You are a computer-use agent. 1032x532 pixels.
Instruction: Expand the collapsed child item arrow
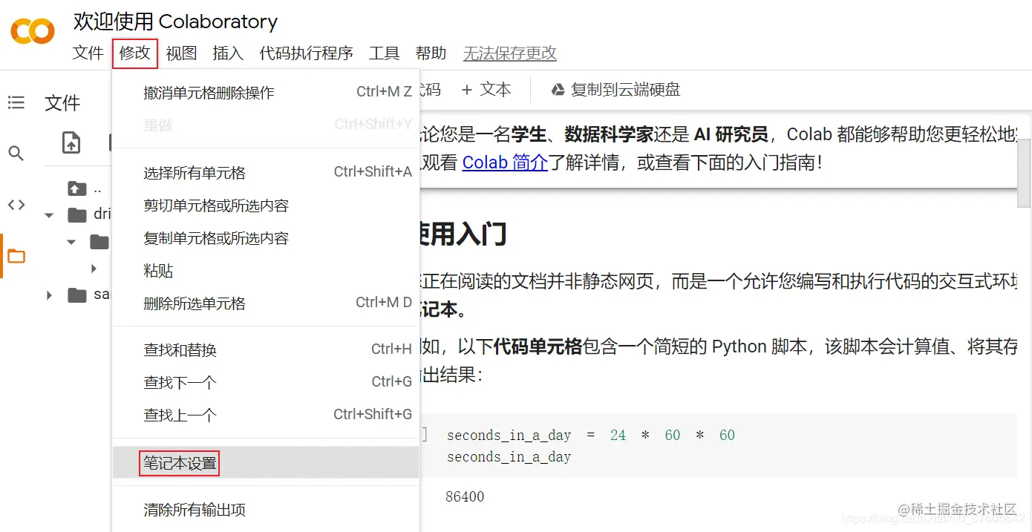(94, 268)
